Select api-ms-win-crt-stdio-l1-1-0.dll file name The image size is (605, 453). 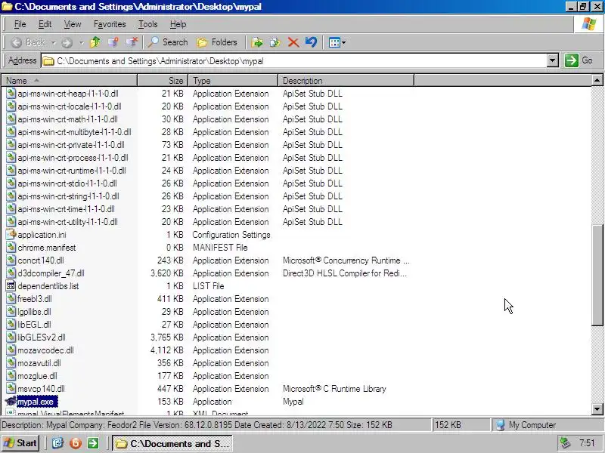point(67,183)
